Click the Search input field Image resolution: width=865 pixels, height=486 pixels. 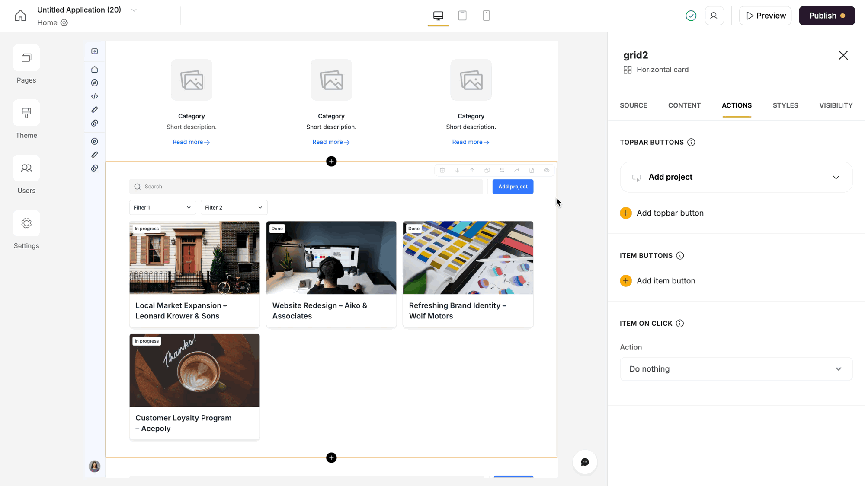tap(306, 187)
